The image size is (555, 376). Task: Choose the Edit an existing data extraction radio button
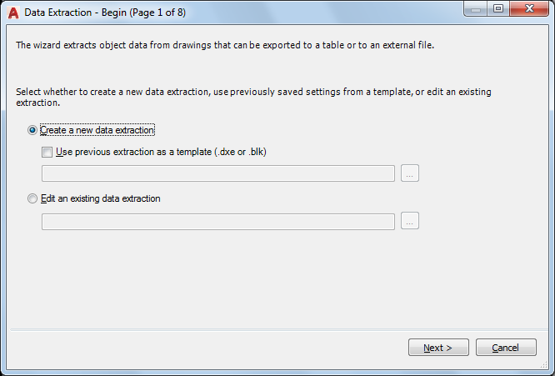32,199
